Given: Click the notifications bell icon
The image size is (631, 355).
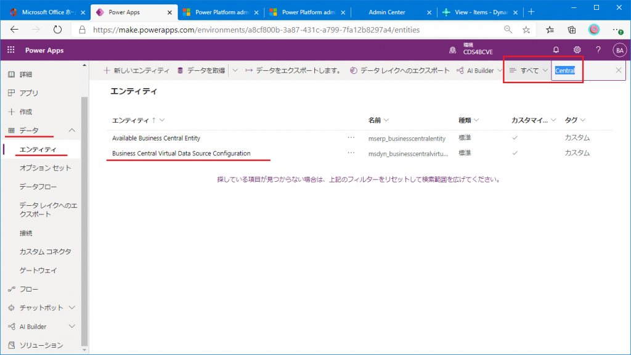Looking at the screenshot, I should click(x=556, y=51).
